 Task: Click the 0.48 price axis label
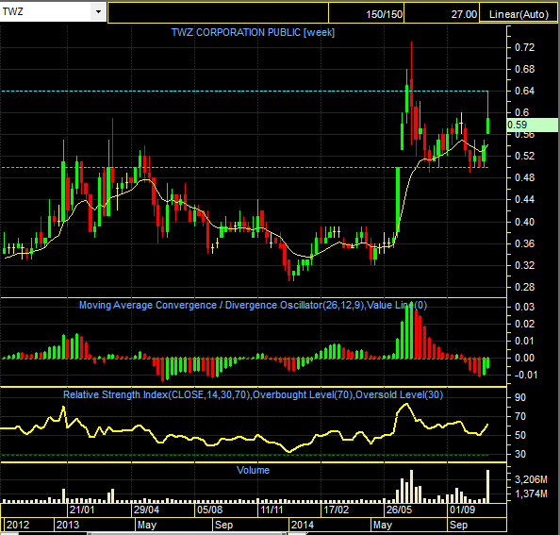click(524, 177)
